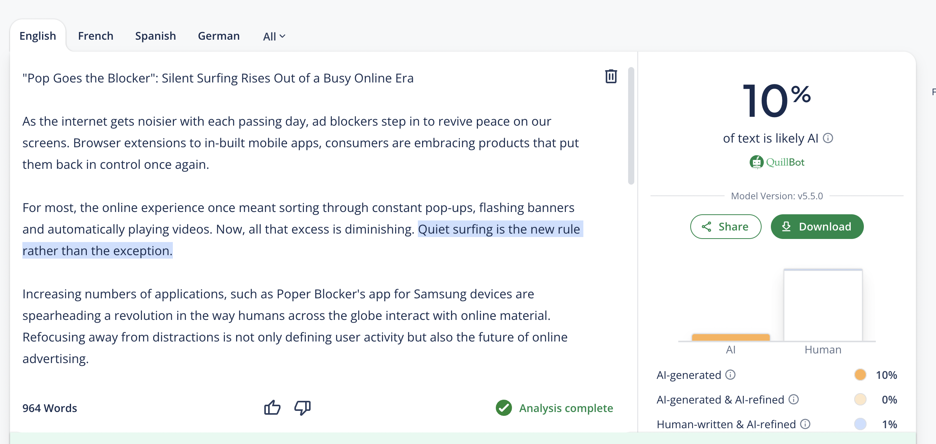The image size is (936, 444).
Task: Select the Spanish language tab
Action: tap(155, 36)
